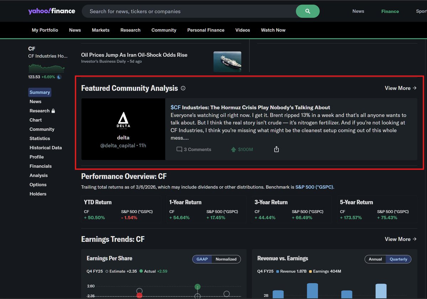The width and height of the screenshot is (427, 299).
Task: Click the tallest revenue bar in chart
Action: (312, 291)
